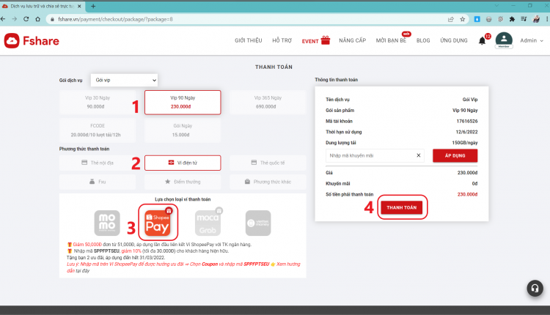Choose Gói Ngày 15.000đ package

[183, 130]
